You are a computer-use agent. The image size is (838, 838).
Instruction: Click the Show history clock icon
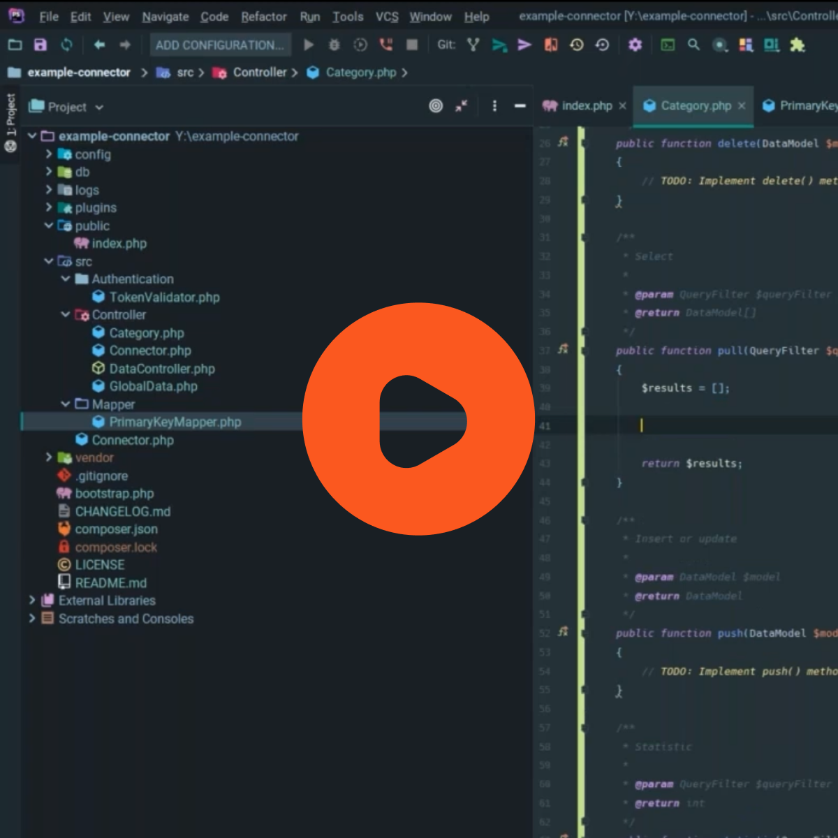pyautogui.click(x=577, y=45)
